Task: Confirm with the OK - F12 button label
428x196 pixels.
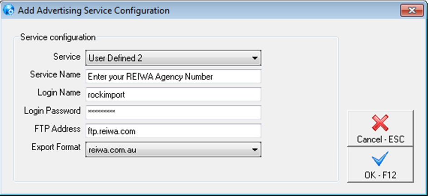Action: 380,174
